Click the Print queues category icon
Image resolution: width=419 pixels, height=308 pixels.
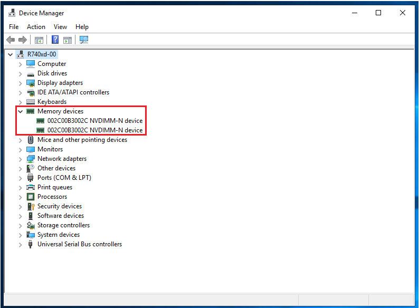click(31, 187)
